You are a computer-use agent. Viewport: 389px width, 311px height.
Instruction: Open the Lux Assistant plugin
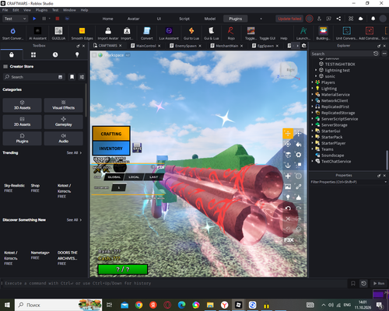[169, 33]
